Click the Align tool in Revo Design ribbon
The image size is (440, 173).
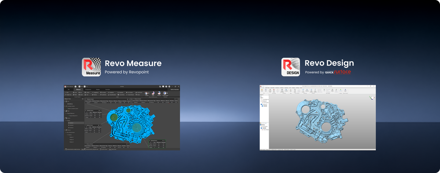click(290, 90)
